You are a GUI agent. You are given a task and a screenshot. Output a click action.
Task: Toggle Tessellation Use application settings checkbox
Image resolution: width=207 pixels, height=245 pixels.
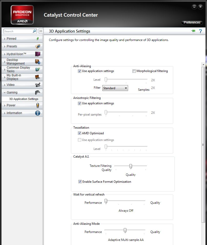[79, 140]
